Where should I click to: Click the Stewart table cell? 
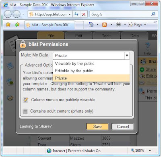pos(53,138)
